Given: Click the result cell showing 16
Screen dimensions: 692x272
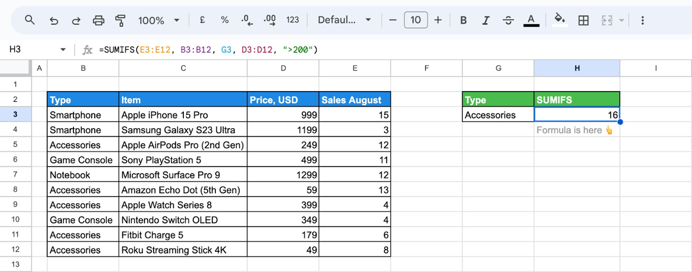Looking at the screenshot, I should click(x=577, y=115).
